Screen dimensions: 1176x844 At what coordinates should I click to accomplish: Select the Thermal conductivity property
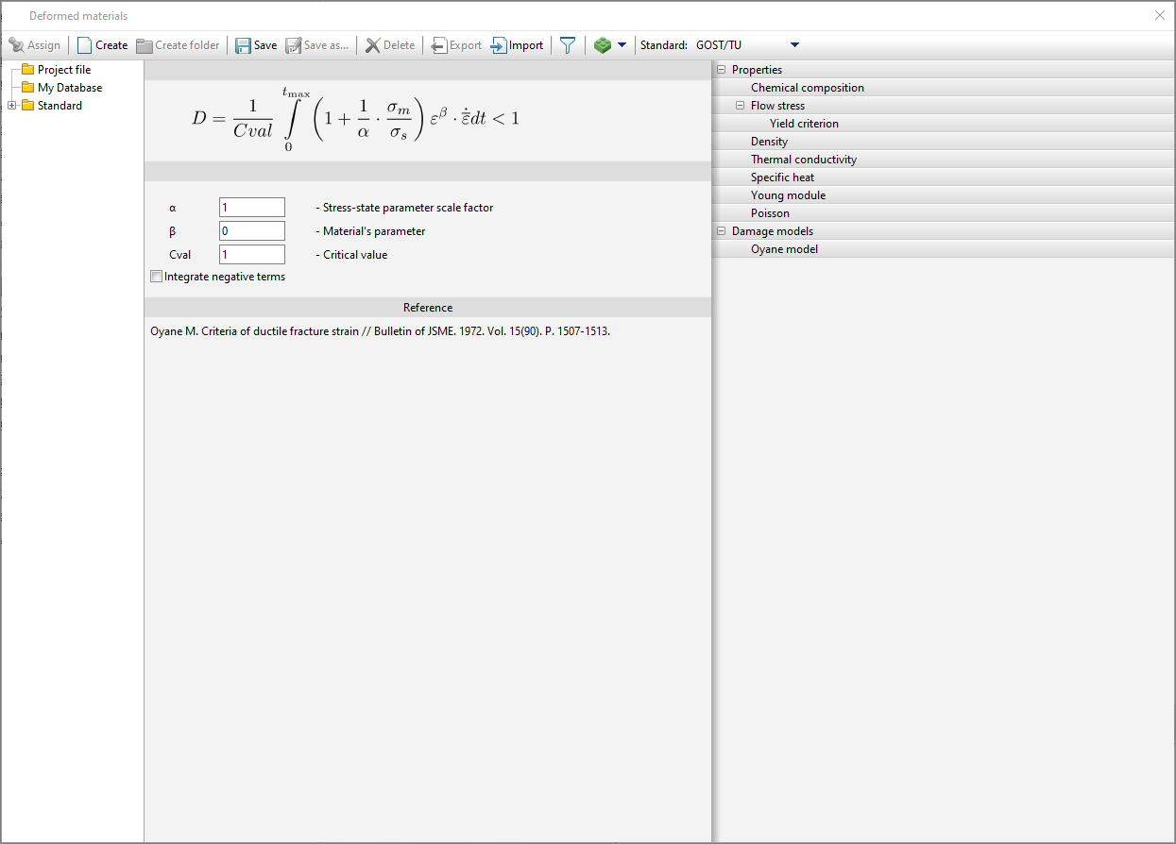(x=803, y=160)
